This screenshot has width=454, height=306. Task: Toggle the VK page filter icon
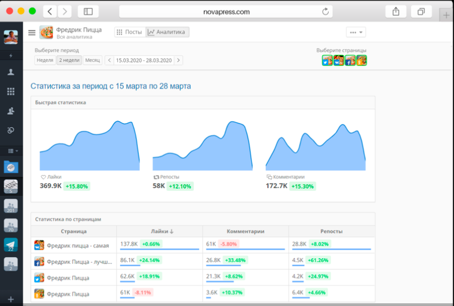339,60
